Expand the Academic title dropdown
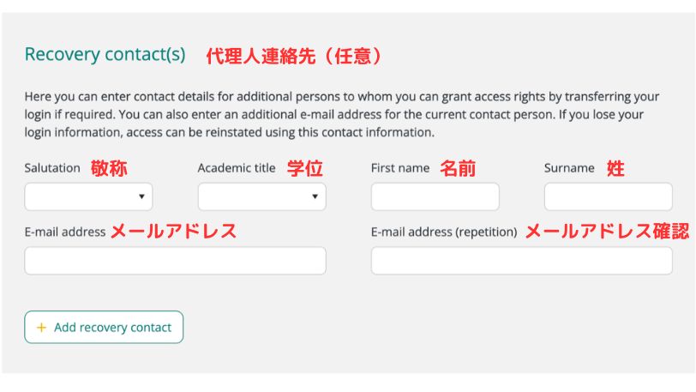 (x=261, y=197)
